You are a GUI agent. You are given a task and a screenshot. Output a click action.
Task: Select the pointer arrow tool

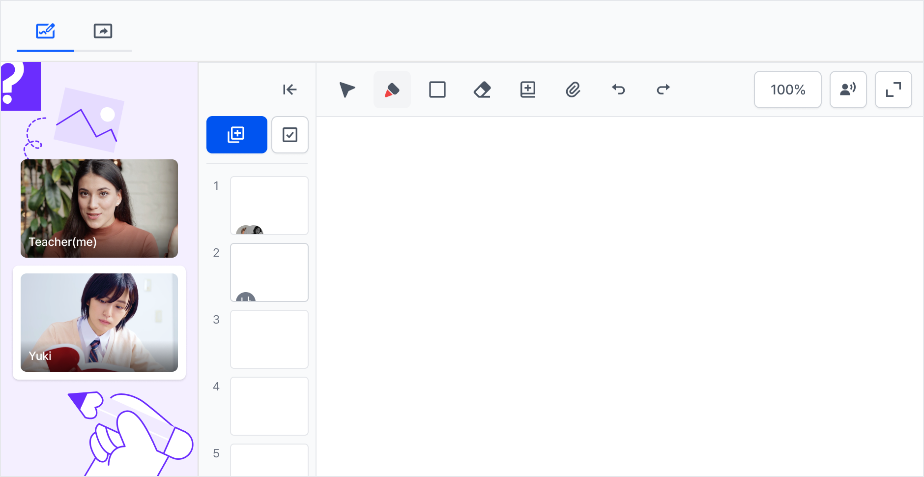coord(347,89)
